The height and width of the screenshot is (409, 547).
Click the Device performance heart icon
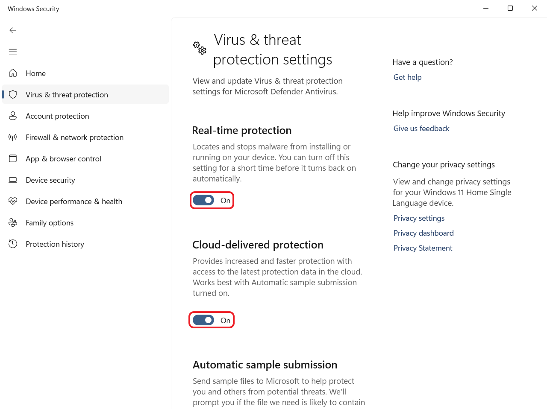tap(13, 201)
